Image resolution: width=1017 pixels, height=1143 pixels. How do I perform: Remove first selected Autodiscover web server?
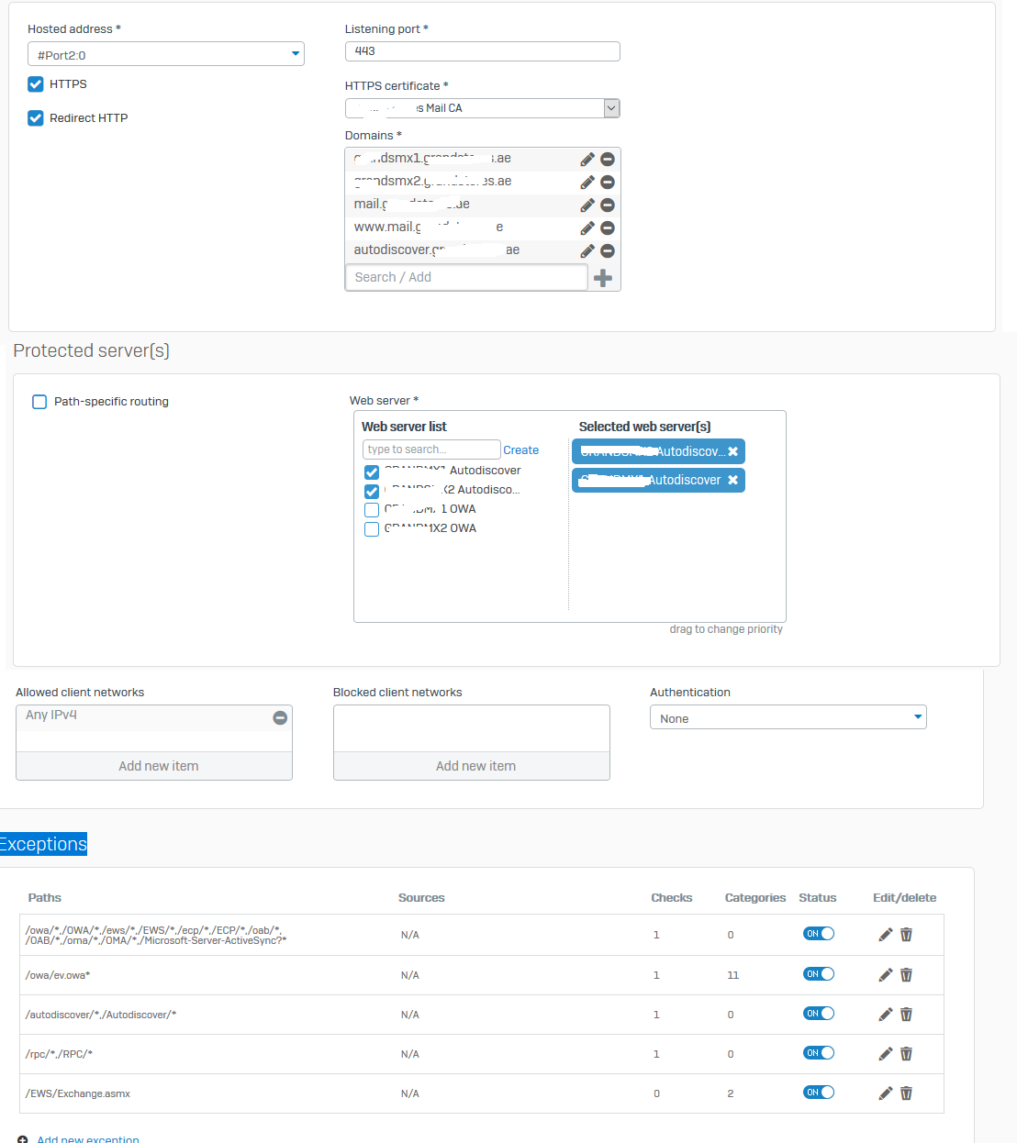point(732,451)
